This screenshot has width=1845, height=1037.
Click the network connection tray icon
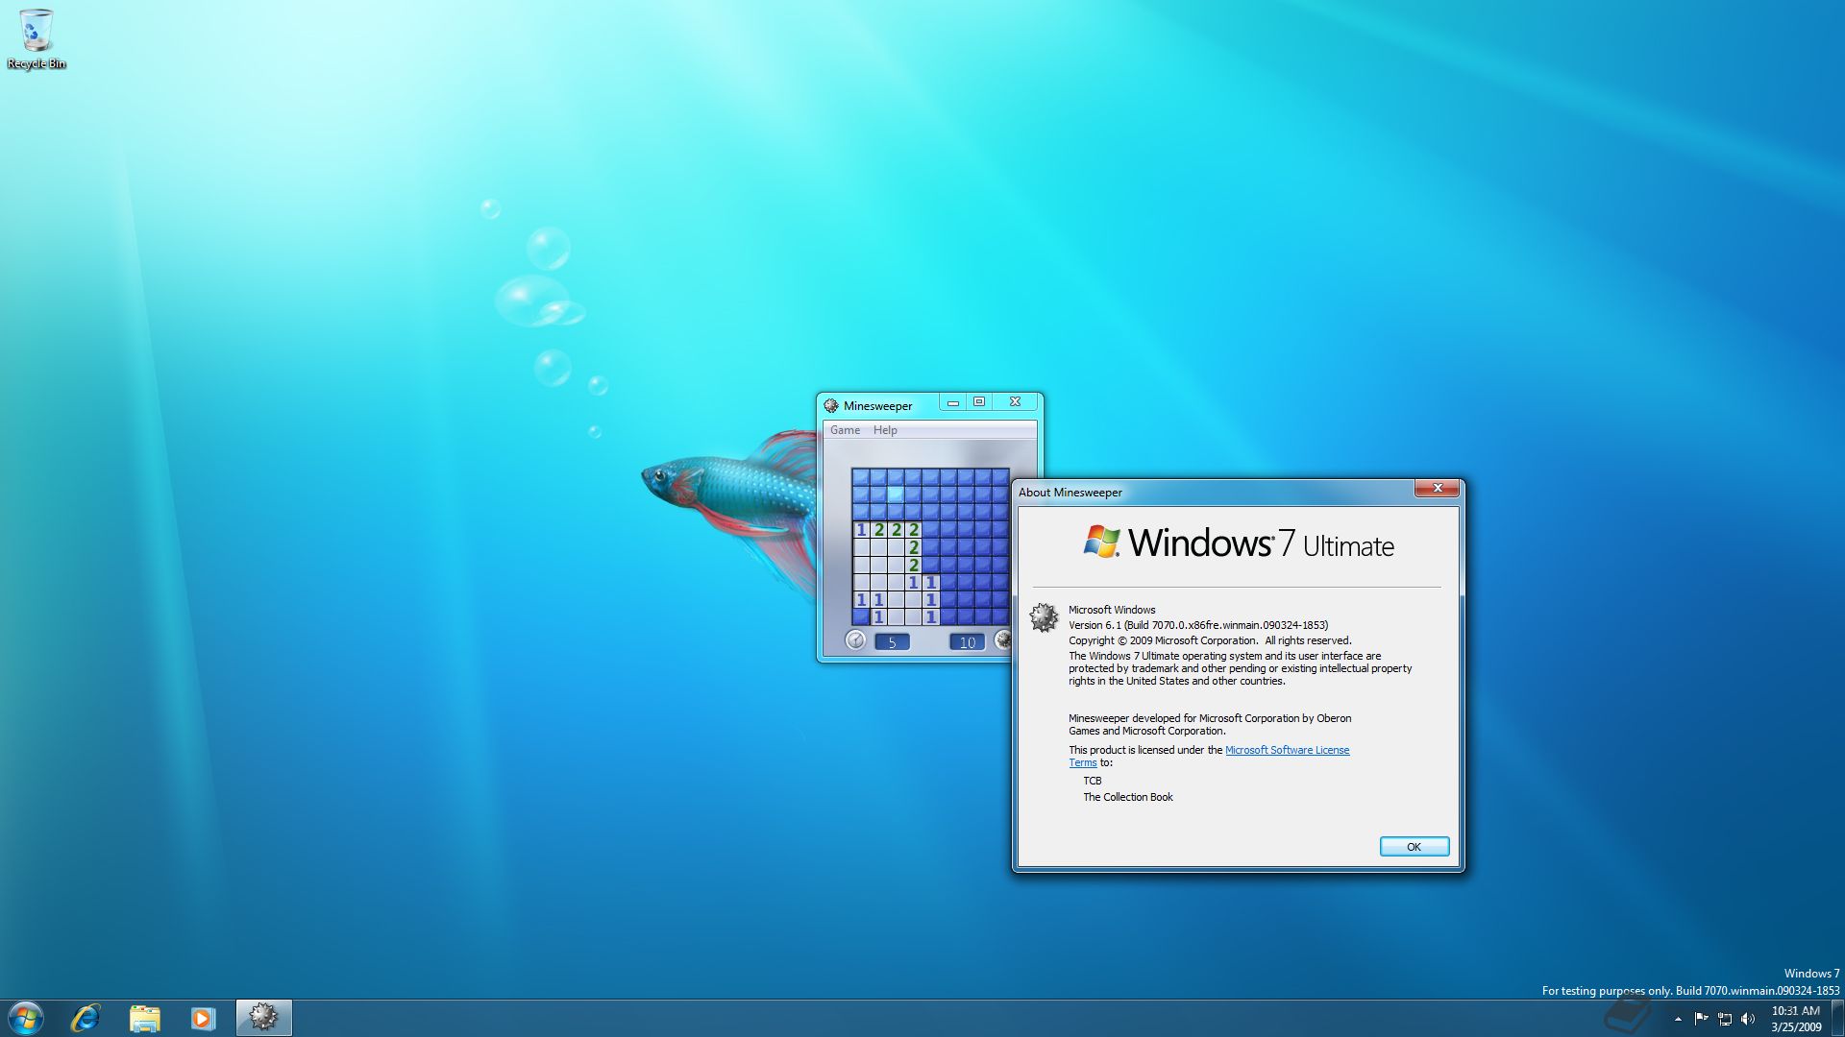pyautogui.click(x=1725, y=1019)
